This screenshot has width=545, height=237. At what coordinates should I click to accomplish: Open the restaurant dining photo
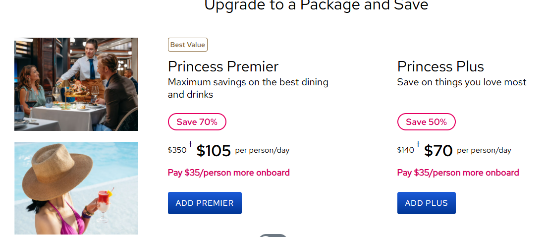tap(76, 84)
